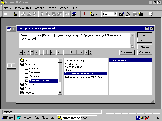Click the Отмена button
The height and width of the screenshot is (121, 162).
pyautogui.click(x=145, y=40)
